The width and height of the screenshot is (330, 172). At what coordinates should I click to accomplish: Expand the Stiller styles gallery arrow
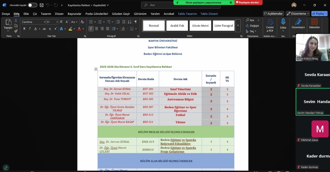238,26
